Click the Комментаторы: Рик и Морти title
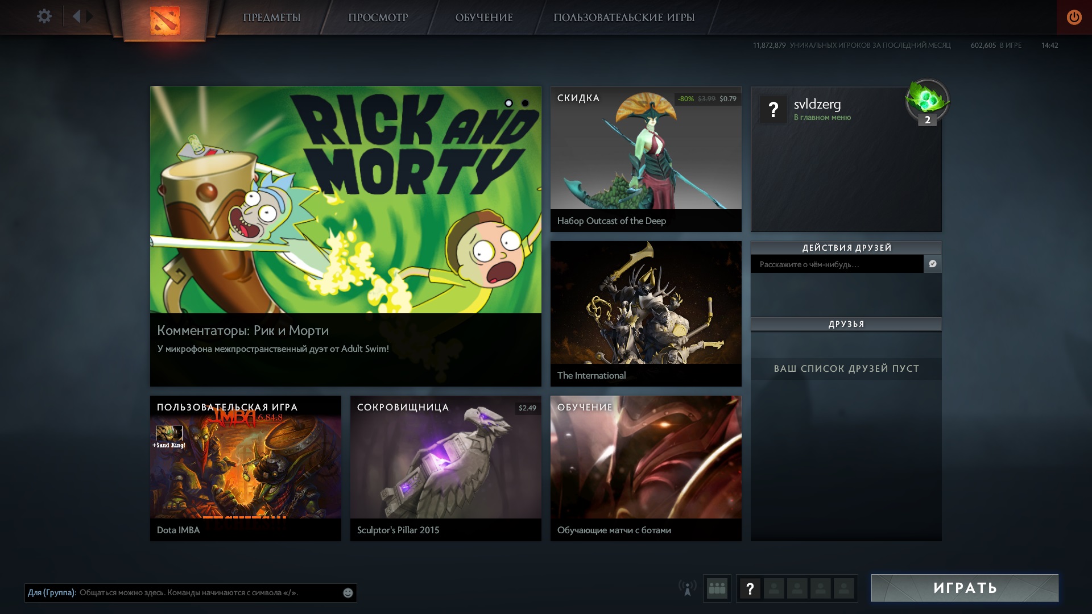This screenshot has height=614, width=1092. pyautogui.click(x=243, y=330)
